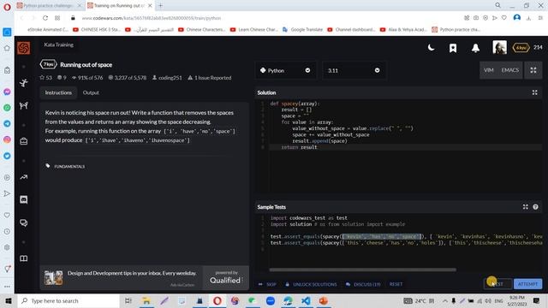The height and width of the screenshot is (308, 548).
Task: Open a new browser tab with plus
Action: pyautogui.click(x=161, y=6)
